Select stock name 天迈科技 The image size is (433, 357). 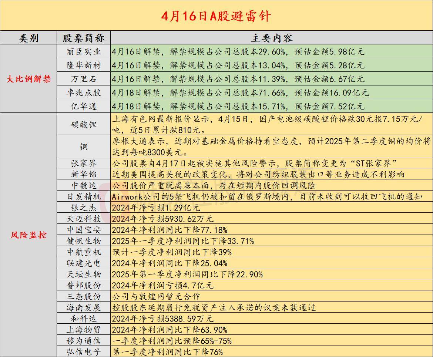click(x=83, y=219)
